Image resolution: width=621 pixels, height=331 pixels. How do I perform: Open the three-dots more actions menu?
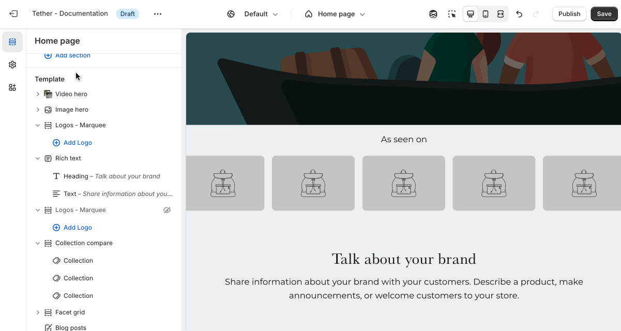point(158,14)
